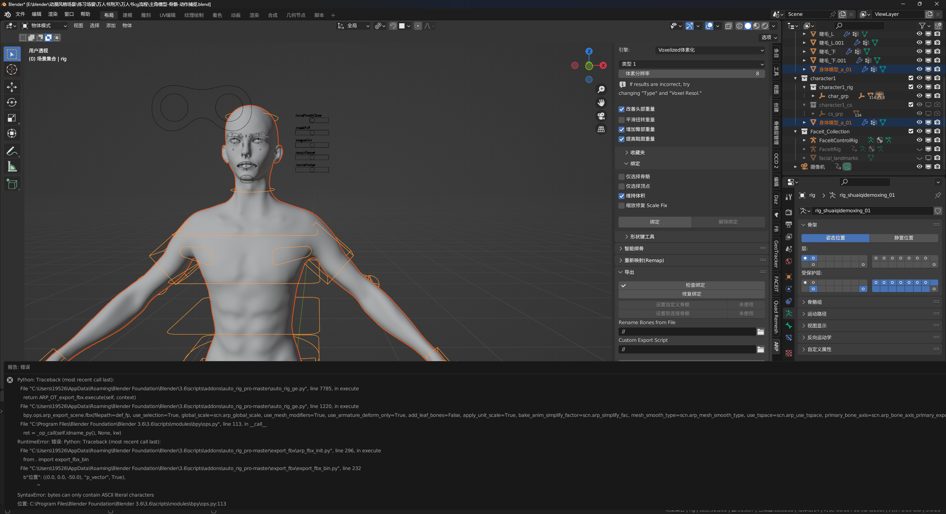Open the Bone properties tab icon

click(789, 326)
